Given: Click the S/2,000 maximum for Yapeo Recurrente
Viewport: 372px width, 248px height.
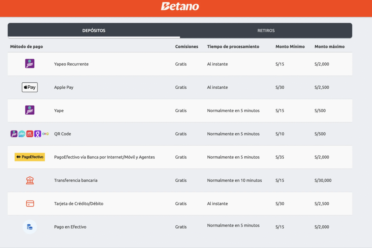Looking at the screenshot, I should (x=322, y=64).
